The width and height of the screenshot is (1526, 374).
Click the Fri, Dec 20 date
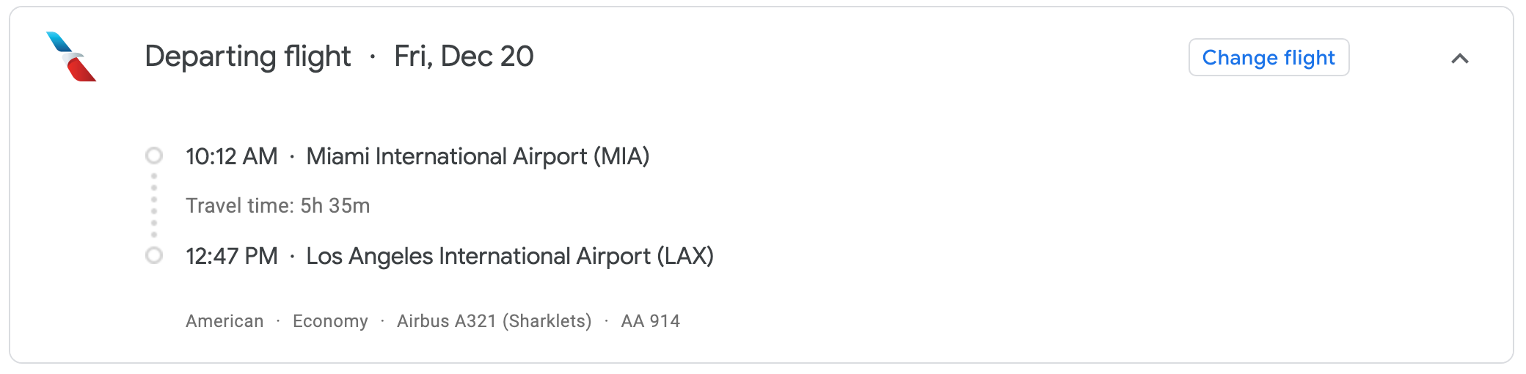tap(464, 56)
